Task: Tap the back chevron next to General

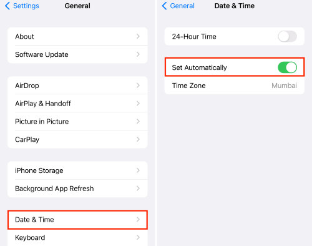Action: (164, 6)
